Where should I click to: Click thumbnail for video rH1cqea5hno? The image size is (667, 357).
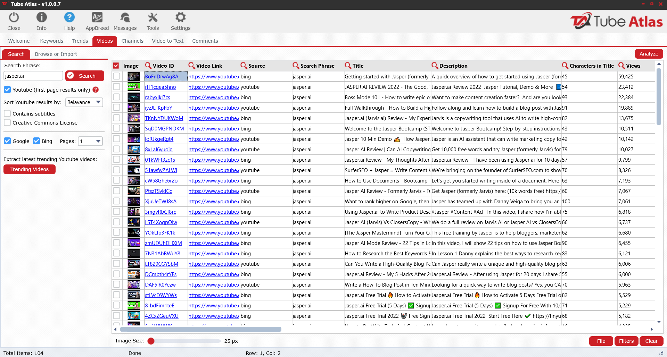click(x=134, y=87)
